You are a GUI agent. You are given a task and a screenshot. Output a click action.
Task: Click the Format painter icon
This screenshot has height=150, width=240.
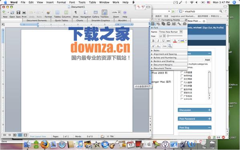click(48, 12)
